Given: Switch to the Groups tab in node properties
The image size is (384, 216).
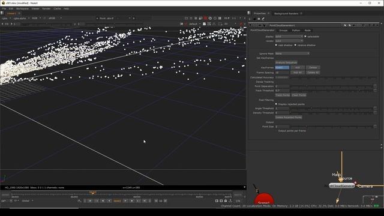Looking at the screenshot, I should (283, 31).
